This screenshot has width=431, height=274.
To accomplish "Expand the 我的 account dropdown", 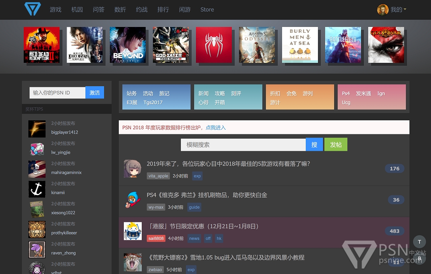I will tap(398, 10).
